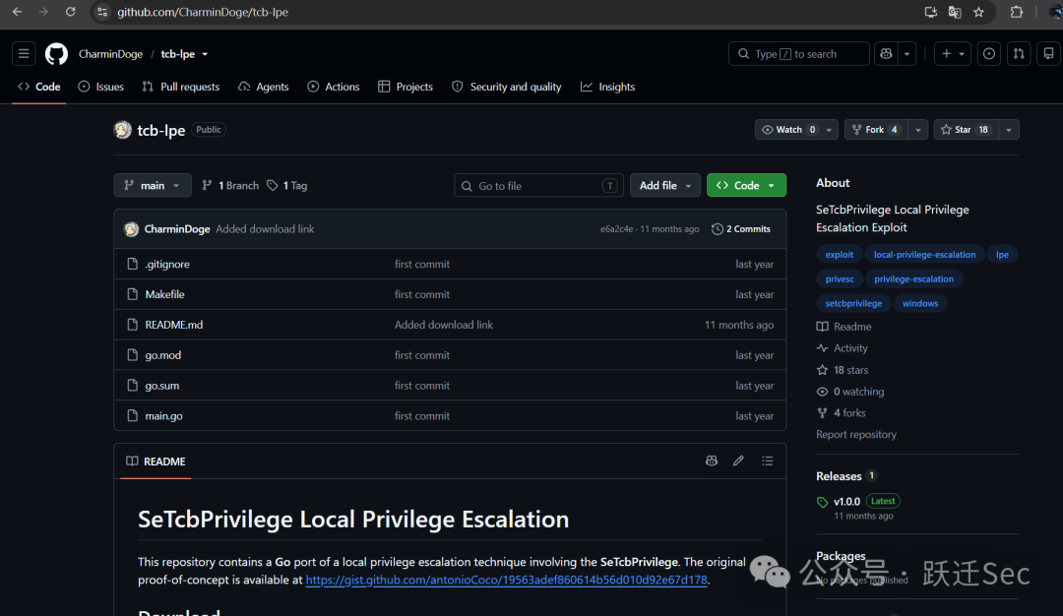Reload the browser page
1063x616 pixels.
pos(71,12)
